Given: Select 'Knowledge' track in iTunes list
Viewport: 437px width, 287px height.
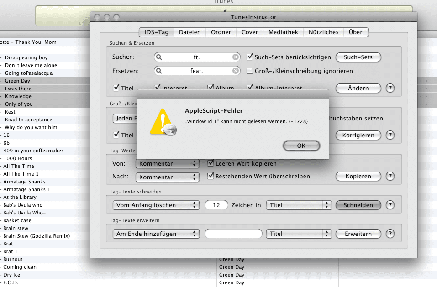Looking at the screenshot, I should coord(18,96).
